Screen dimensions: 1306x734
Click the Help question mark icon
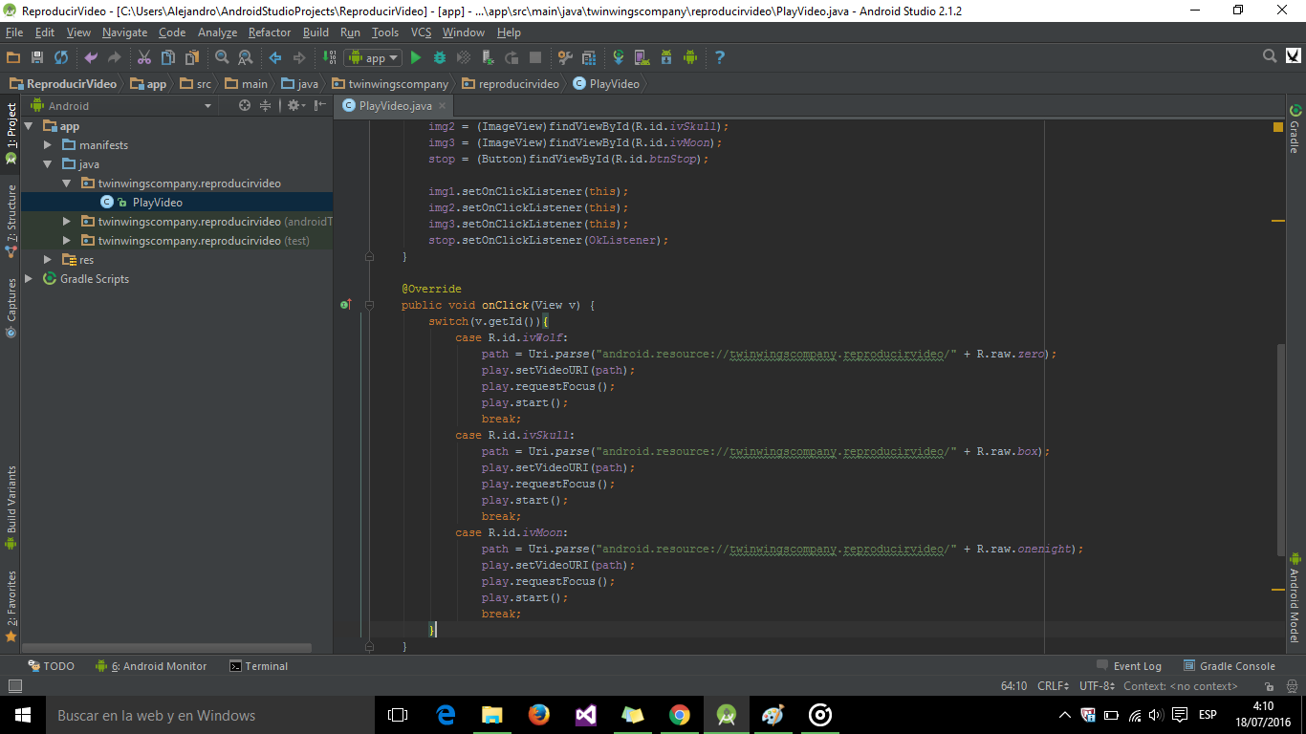(x=720, y=57)
